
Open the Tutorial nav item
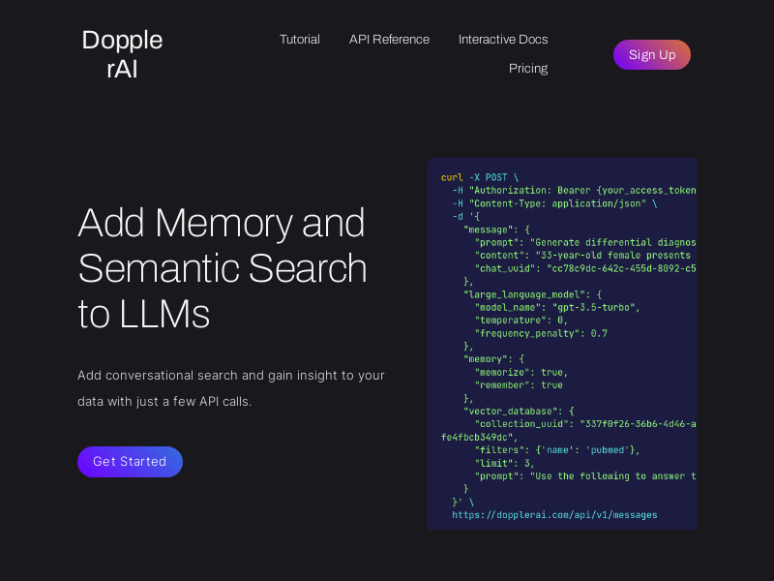pos(300,40)
